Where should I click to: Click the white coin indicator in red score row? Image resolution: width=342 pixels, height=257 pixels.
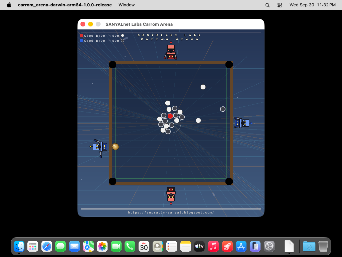click(123, 35)
